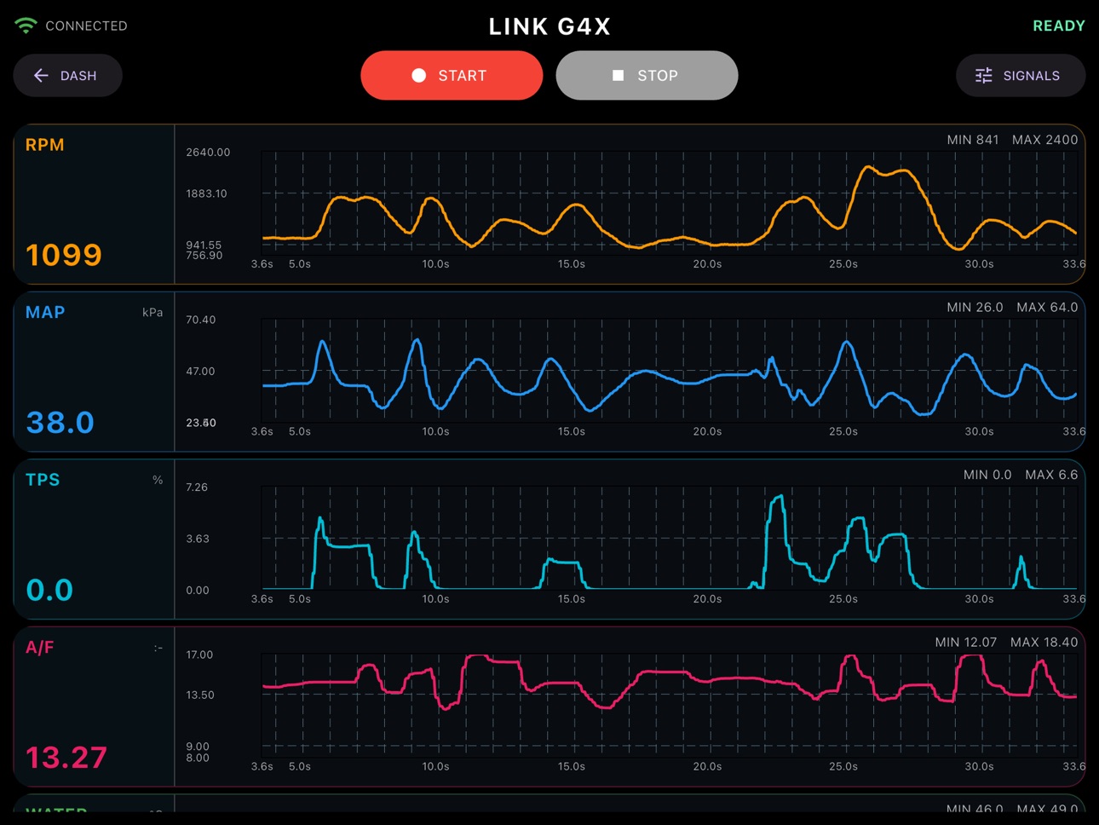Click 2640.00 axis label on RPM chart
Screen dimensions: 1099x825
pos(208,153)
